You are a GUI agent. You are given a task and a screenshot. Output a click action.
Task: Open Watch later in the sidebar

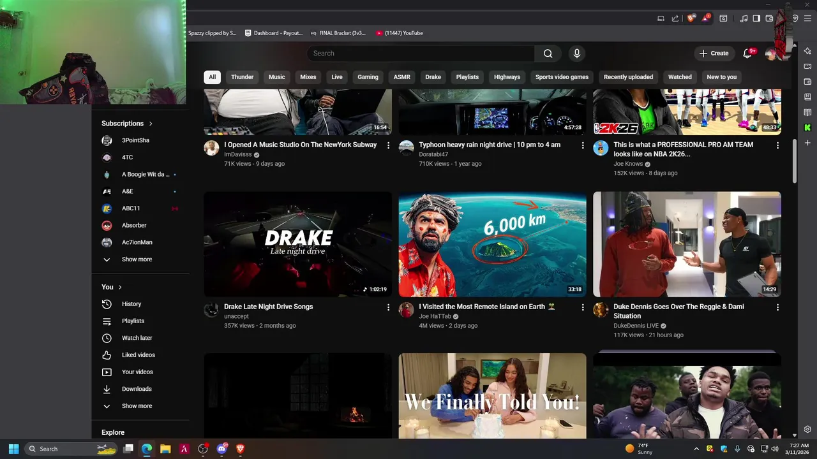pos(140,338)
